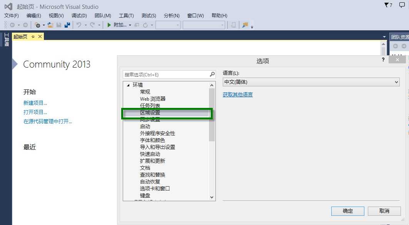Open the 工具(T) menu

tap(126, 16)
